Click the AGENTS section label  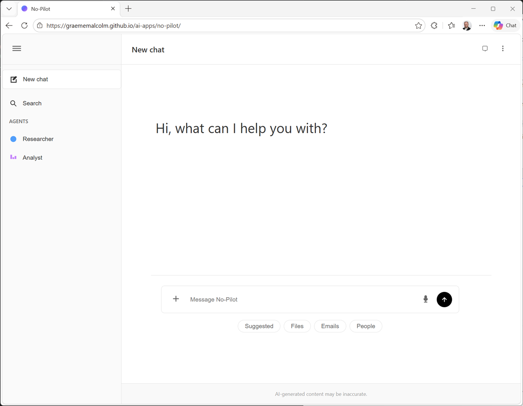tap(19, 121)
